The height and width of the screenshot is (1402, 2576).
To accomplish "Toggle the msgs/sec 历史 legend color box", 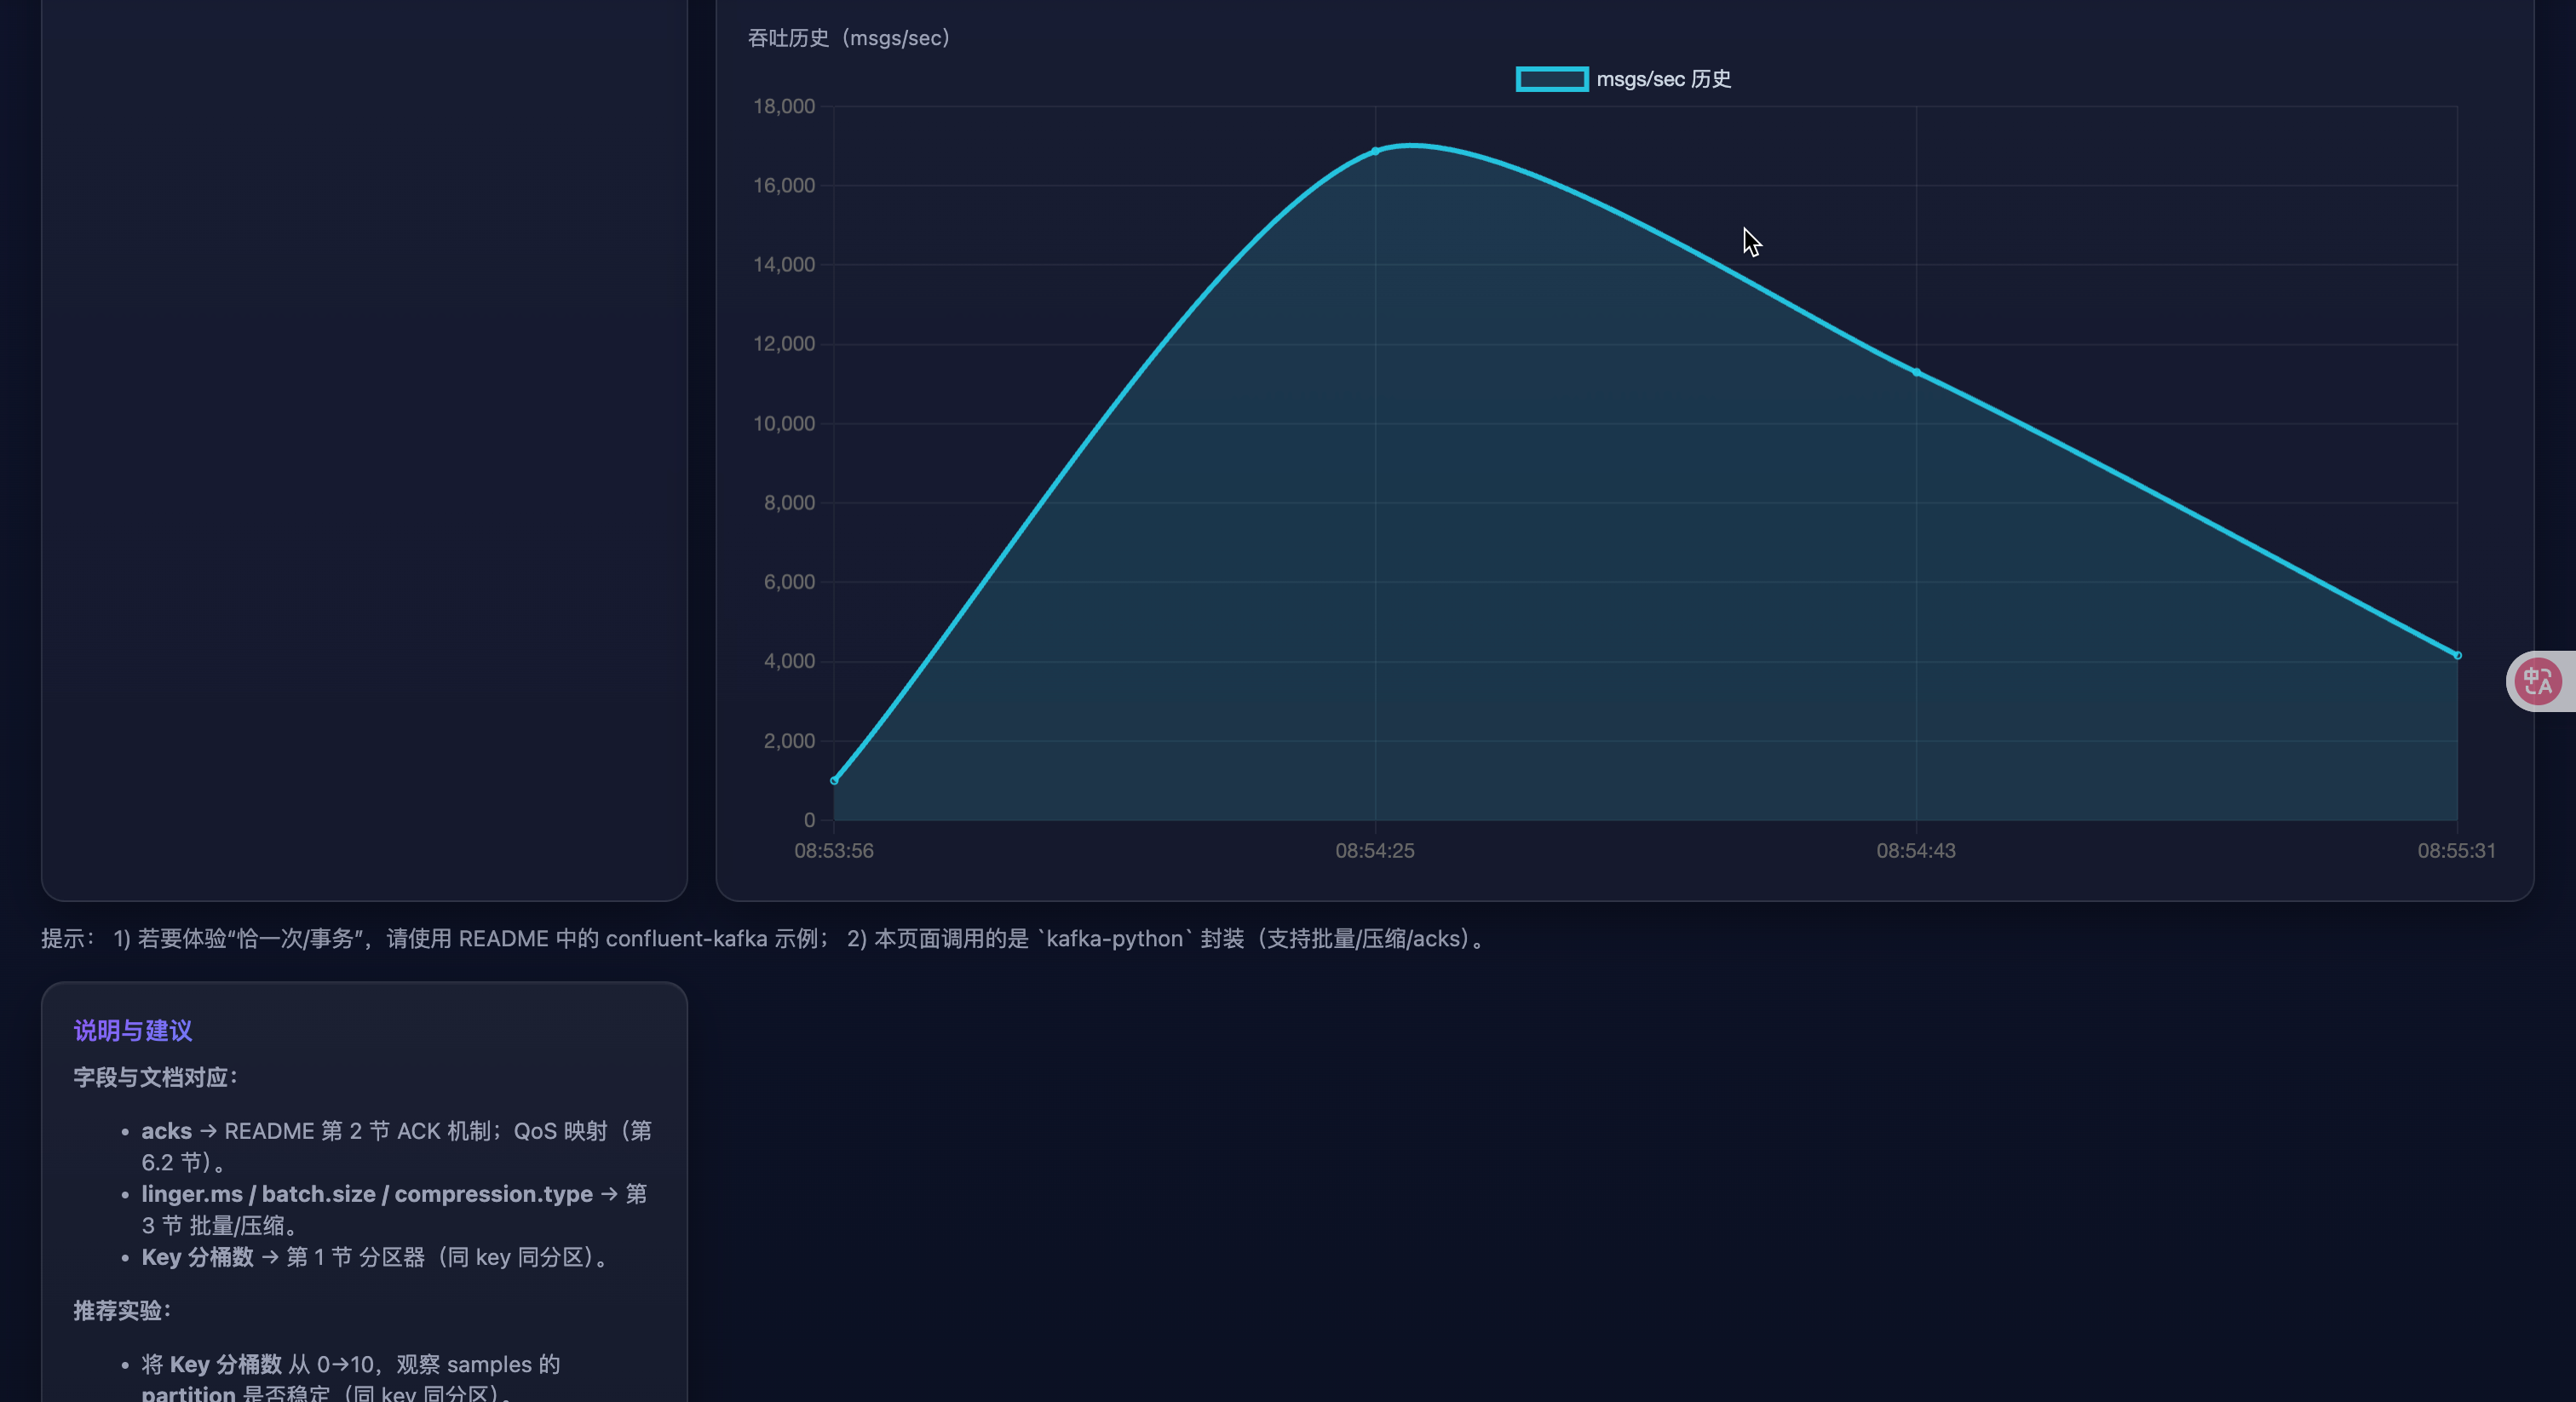I will point(1551,79).
